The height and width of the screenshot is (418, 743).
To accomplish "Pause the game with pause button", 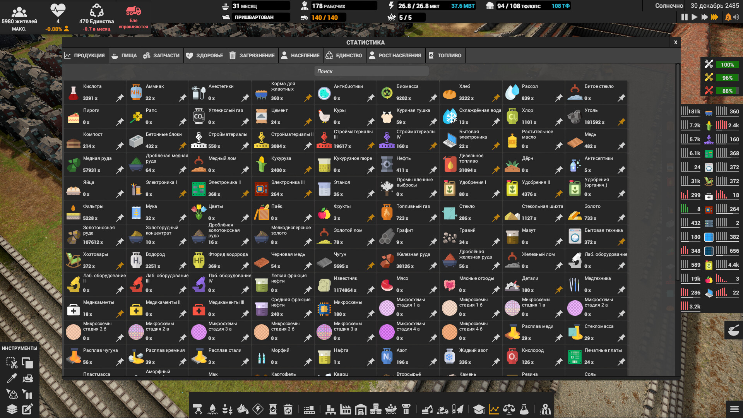I will pos(684,17).
